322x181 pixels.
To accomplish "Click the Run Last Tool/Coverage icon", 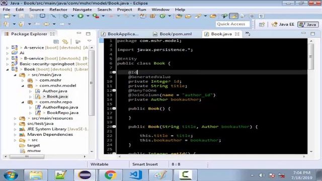I will pos(96,16).
